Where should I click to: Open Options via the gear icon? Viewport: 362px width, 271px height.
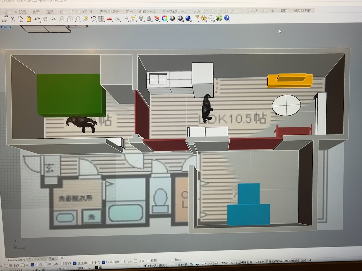pyautogui.click(x=204, y=18)
